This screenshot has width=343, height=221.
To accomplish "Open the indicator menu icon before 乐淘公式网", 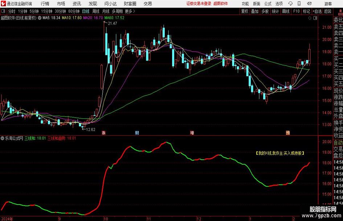I will pyautogui.click(x=3, y=138).
